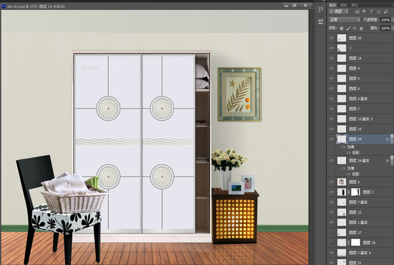Click the Photoshop icon in document title bar
The width and height of the screenshot is (394, 265).
[x=3, y=6]
